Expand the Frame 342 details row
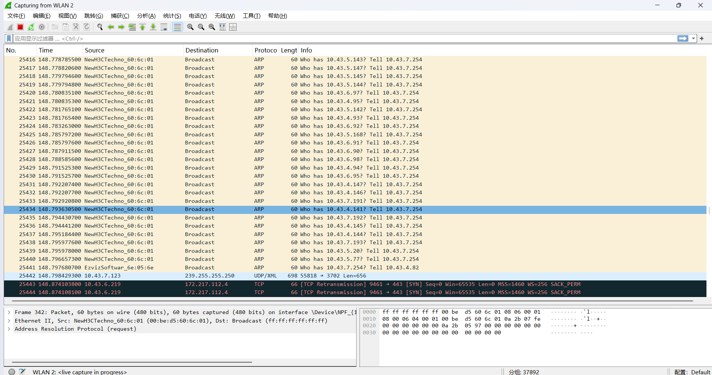 pyautogui.click(x=9, y=312)
